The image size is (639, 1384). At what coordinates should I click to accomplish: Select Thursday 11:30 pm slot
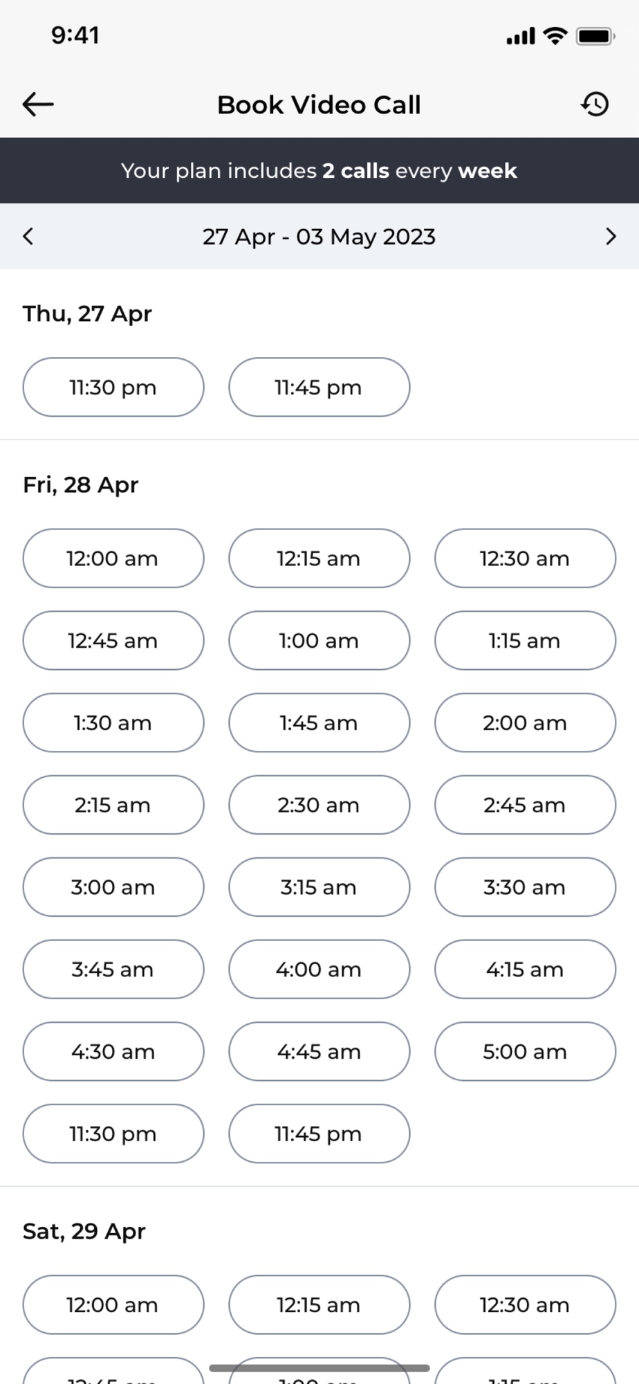[x=113, y=388]
